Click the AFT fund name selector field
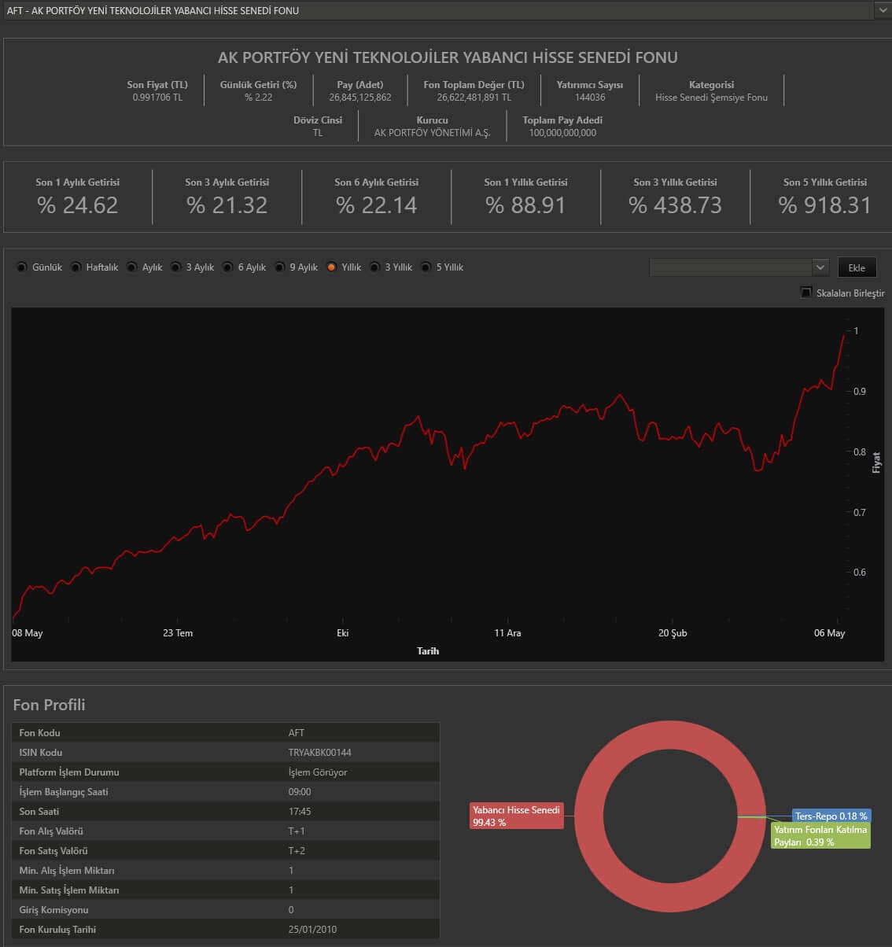Screen dimensions: 892x947 point(437,10)
